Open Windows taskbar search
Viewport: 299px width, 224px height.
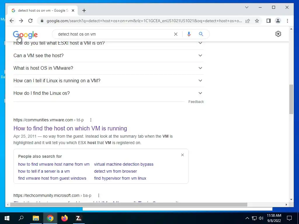point(21,218)
